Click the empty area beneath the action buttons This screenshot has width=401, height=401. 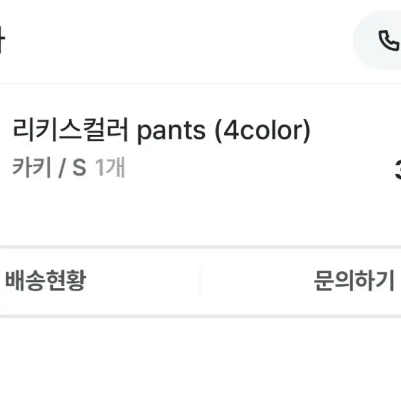click(x=200, y=359)
